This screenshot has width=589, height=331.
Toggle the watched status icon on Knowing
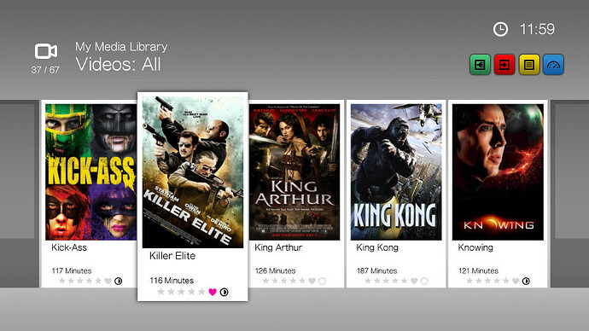526,281
